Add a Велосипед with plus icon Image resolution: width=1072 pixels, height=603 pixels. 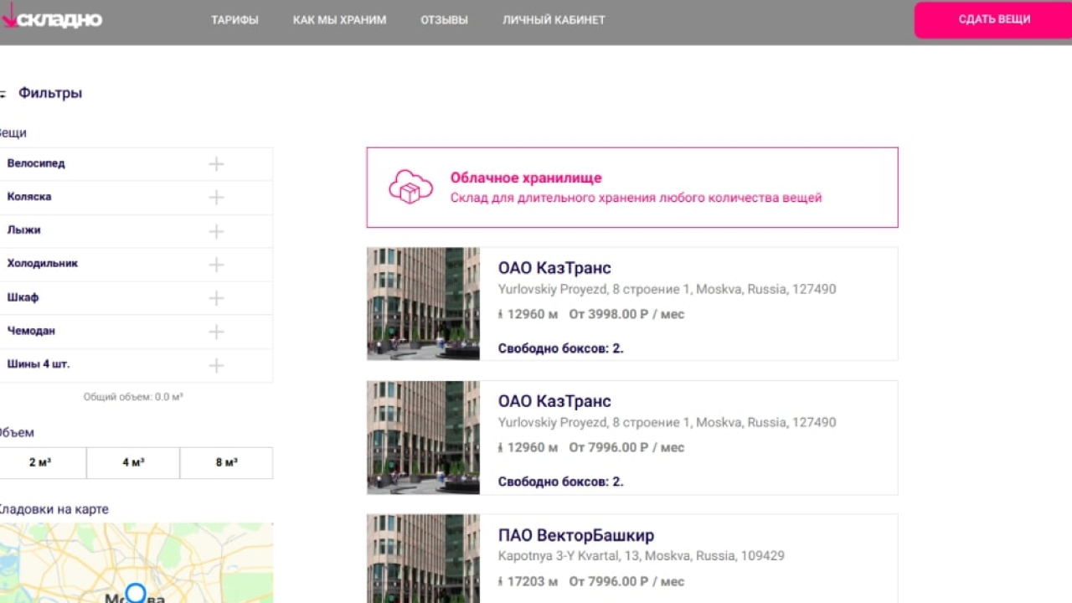pos(216,164)
